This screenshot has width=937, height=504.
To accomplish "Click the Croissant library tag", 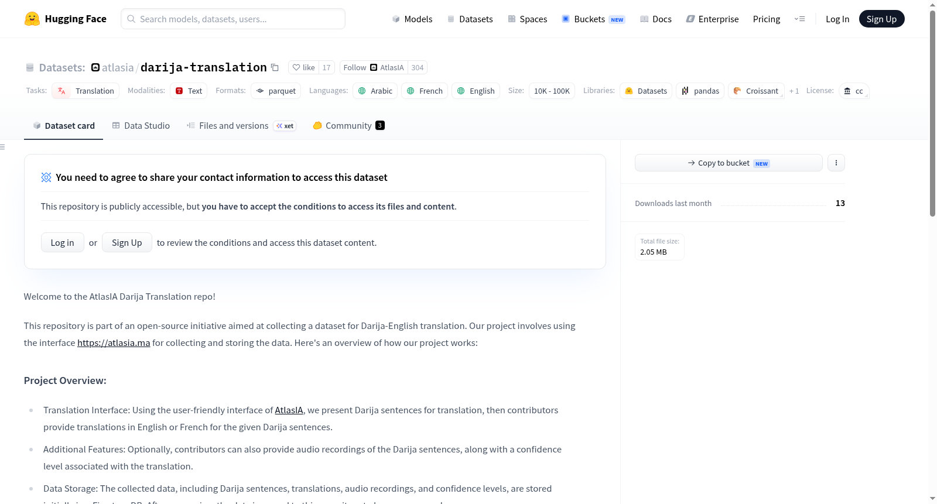I will pos(756,91).
